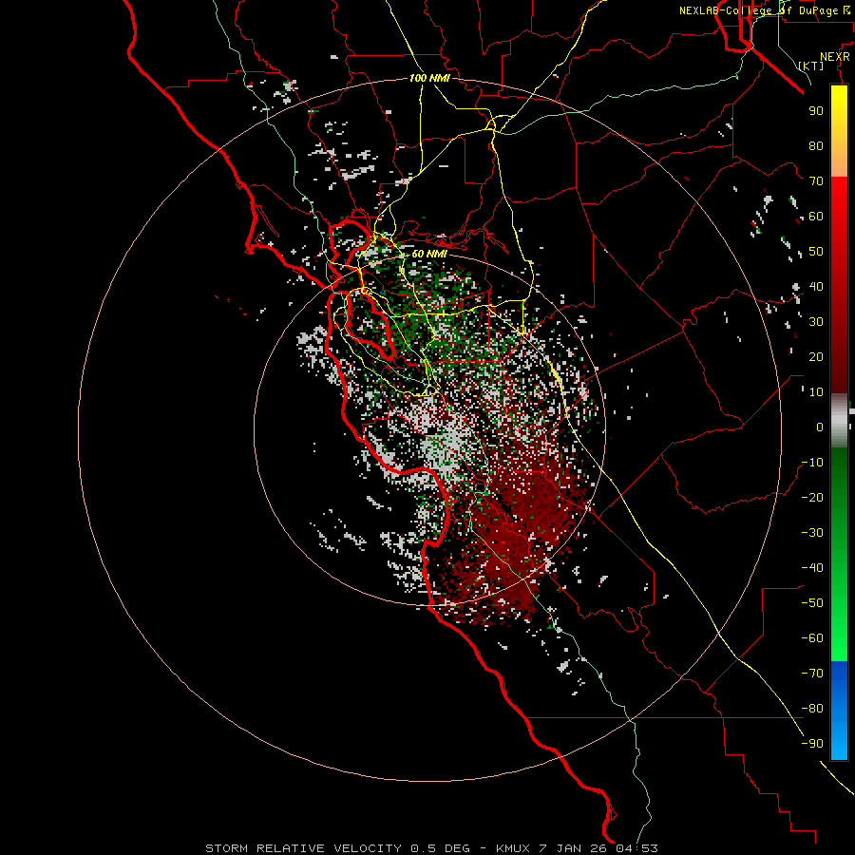This screenshot has height=855, width=855.
Task: Select the -80 value on the velocity legend
Action: [812, 709]
